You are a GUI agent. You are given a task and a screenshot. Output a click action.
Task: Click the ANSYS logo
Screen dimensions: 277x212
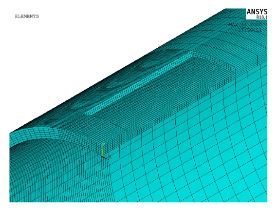(257, 12)
